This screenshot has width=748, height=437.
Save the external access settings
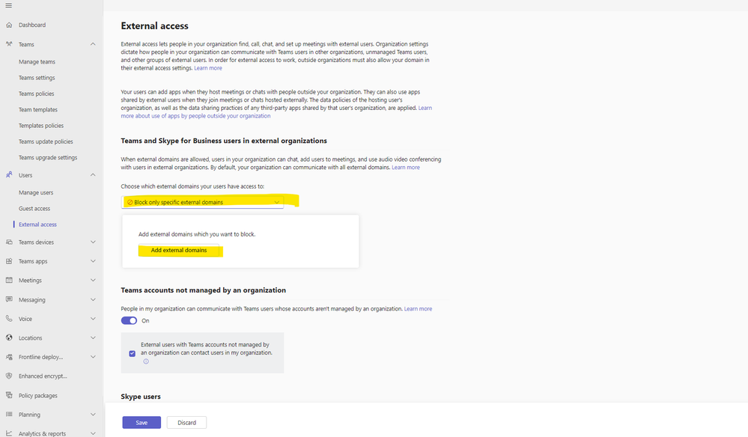pos(142,423)
